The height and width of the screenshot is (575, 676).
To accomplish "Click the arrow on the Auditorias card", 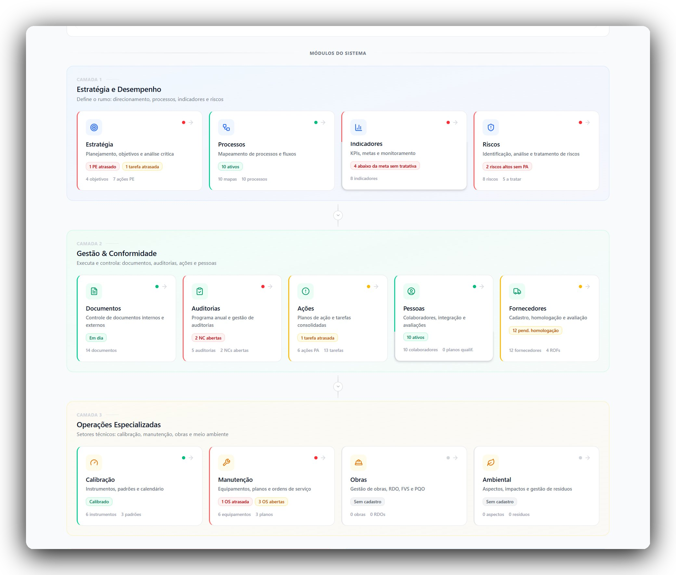I will pos(270,287).
